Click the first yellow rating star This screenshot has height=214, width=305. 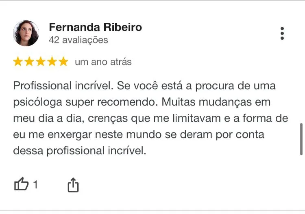[x=18, y=62]
